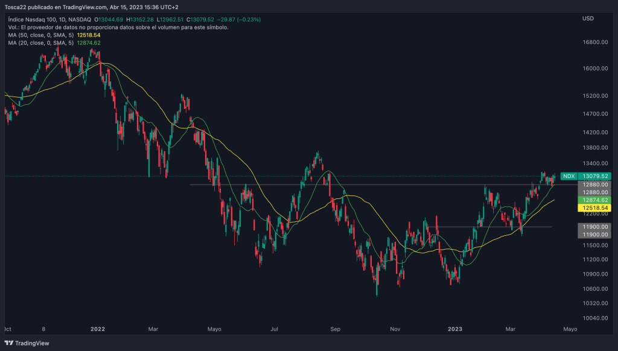Viewport: 618px width, 351px height.
Task: Select the current price tag 13079.52
Action: click(594, 176)
